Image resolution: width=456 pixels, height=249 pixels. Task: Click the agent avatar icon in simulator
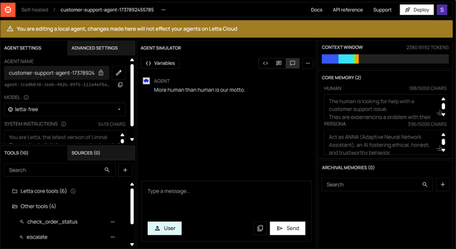click(x=146, y=81)
